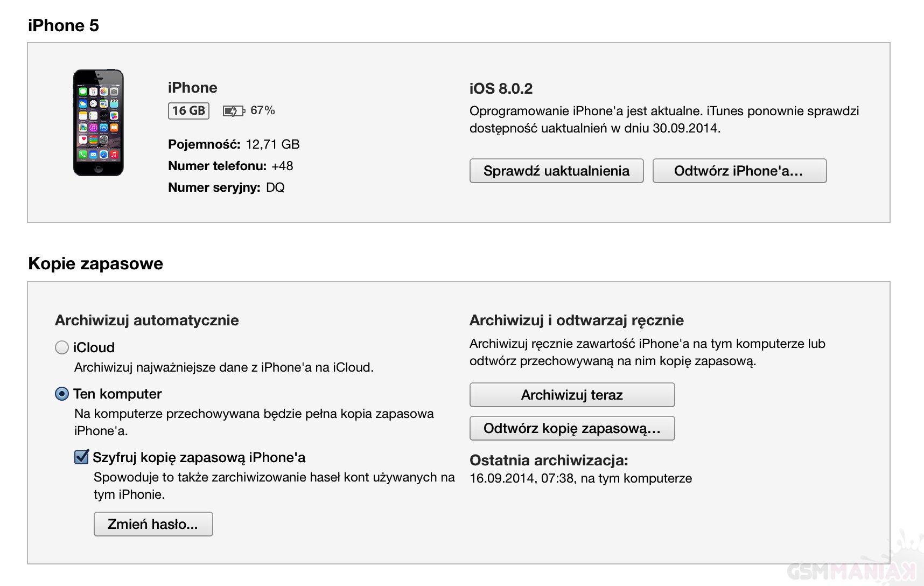This screenshot has width=924, height=586.
Task: Click the Numer telefonu label
Action: pos(217,166)
